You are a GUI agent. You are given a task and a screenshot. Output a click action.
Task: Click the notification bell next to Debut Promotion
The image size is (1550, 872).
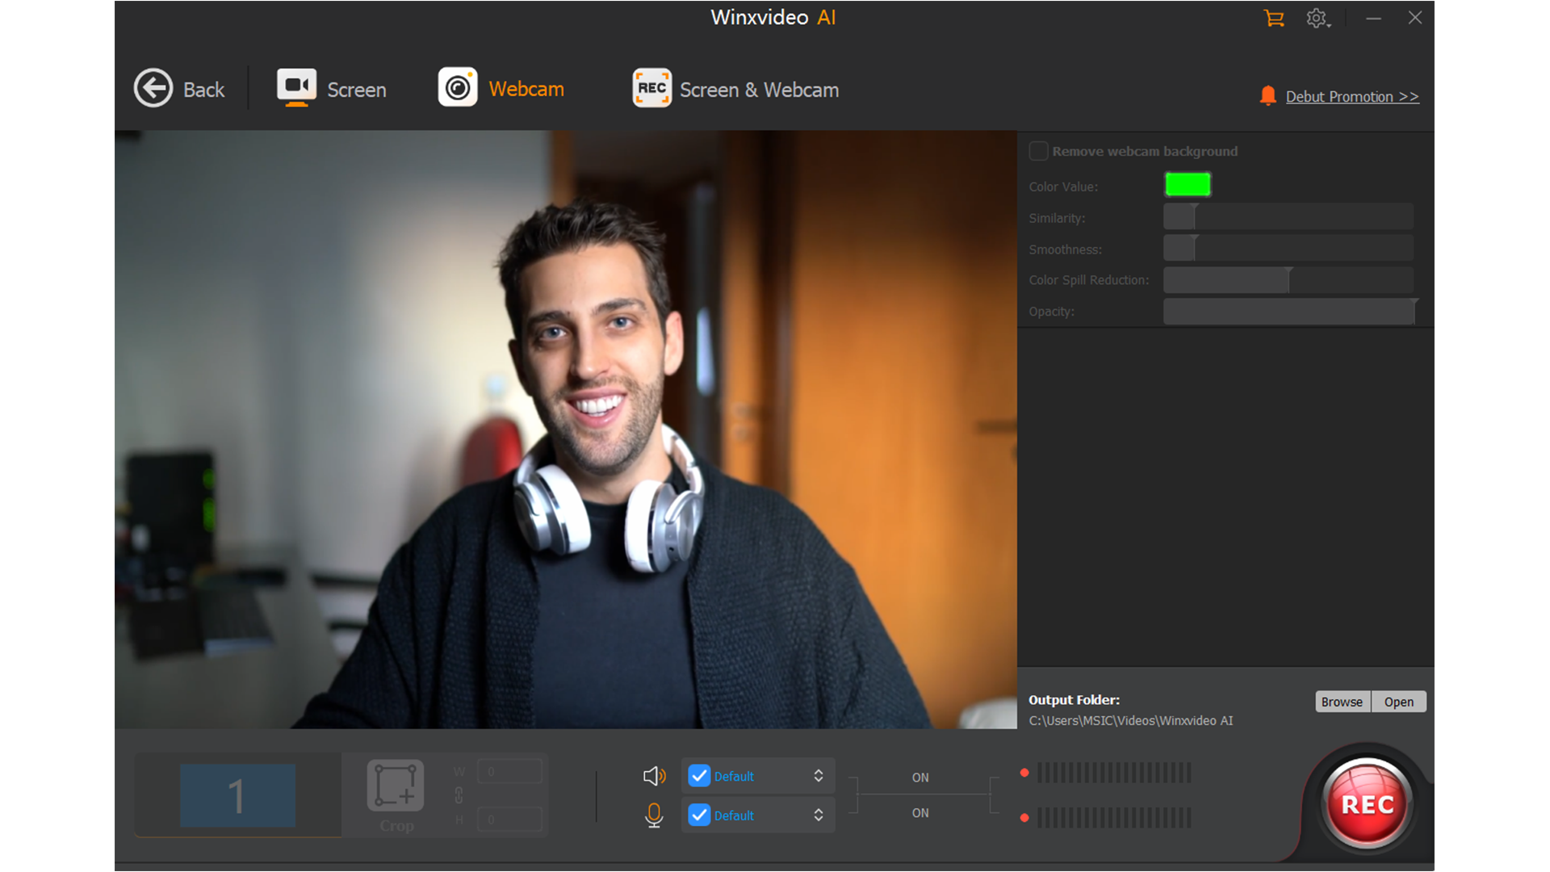(x=1267, y=95)
